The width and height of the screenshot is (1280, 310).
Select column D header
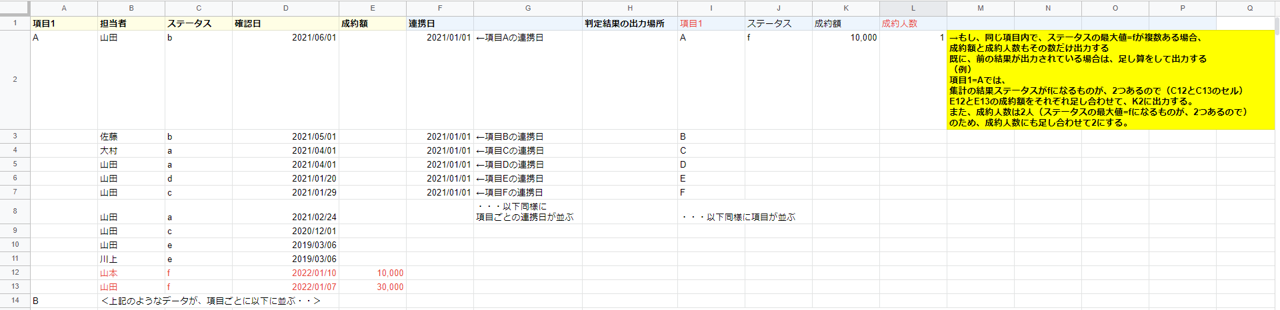pyautogui.click(x=285, y=8)
